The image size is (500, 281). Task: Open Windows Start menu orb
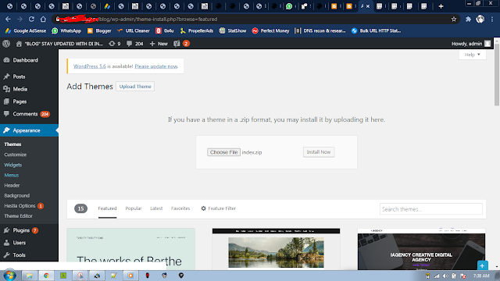click(9, 276)
